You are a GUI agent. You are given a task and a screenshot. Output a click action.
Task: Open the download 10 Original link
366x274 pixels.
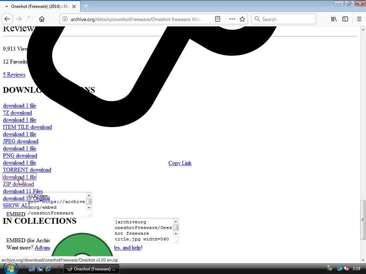[x=26, y=198]
